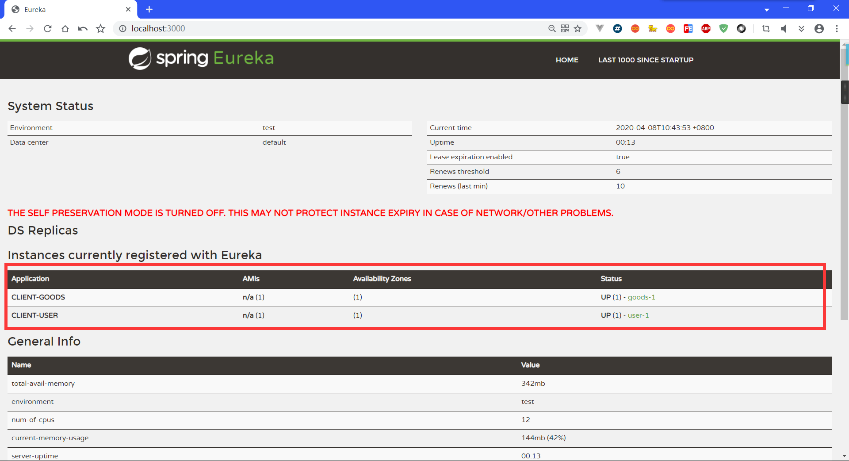Open the user profile avatar icon

pos(819,29)
